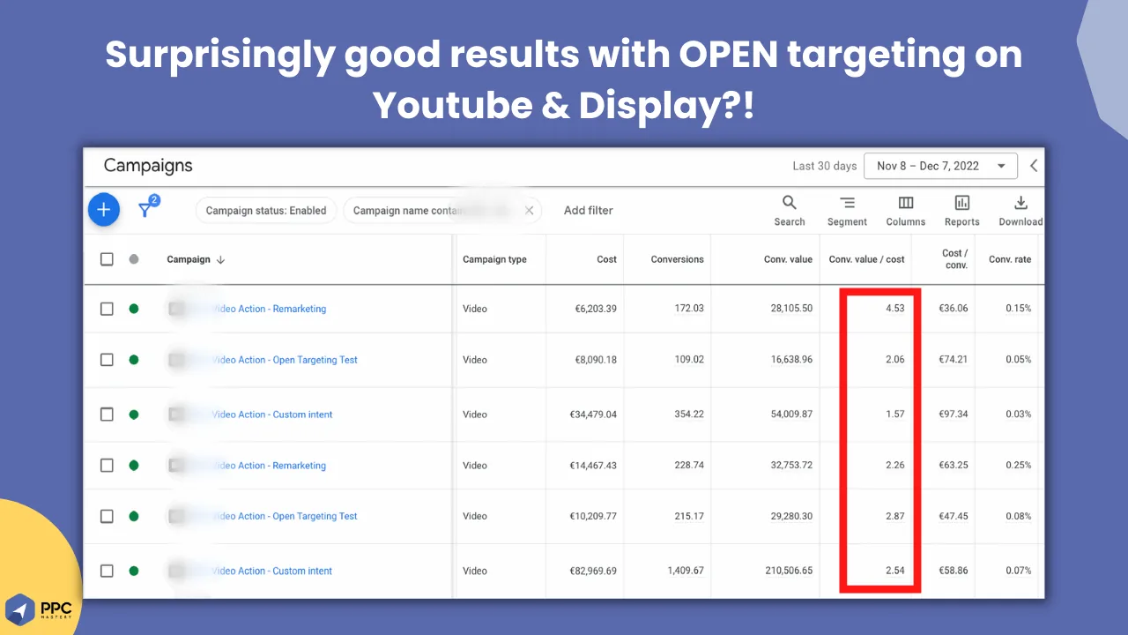Image resolution: width=1128 pixels, height=635 pixels.
Task: Select the €36.06 cost per conversion cell
Action: (953, 309)
